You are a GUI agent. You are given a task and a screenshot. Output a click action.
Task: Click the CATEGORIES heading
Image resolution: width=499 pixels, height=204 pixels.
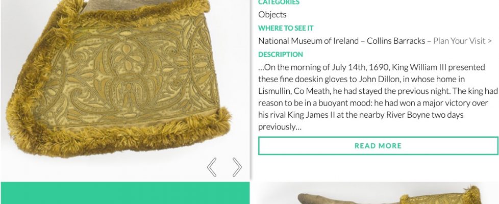pos(279,3)
